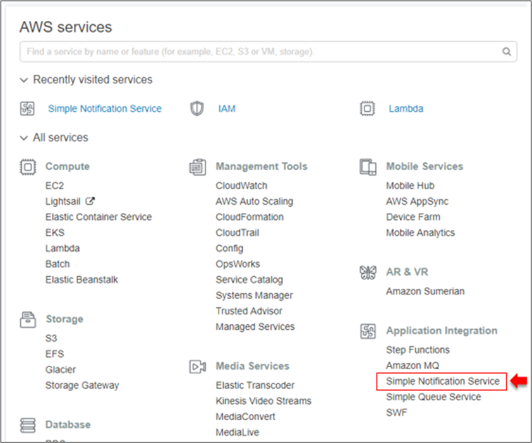This screenshot has height=443, width=532.
Task: Open Simple Notification Service from recently visited
Action: coord(105,109)
